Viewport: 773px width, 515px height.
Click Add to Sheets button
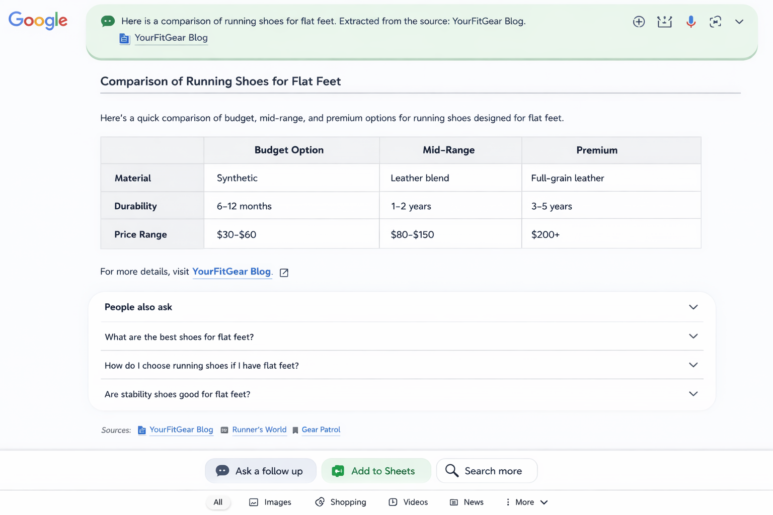[x=376, y=471]
